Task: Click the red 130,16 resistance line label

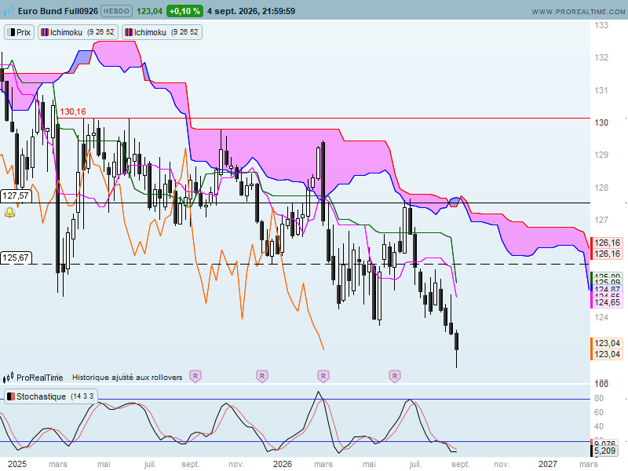Action: point(73,111)
